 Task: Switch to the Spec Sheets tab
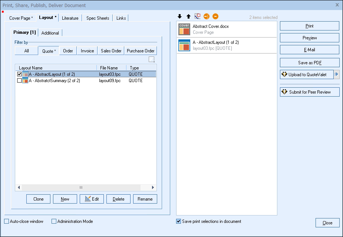coord(98,18)
